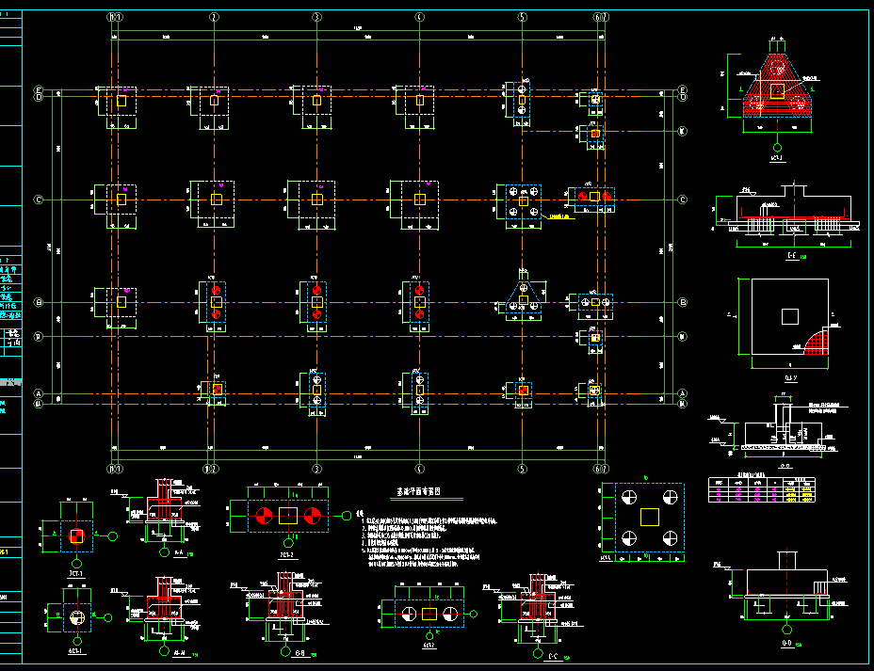Screen dimensions: 874x671
Task: Select grid axis bubble 3 at top
Action: [x=316, y=17]
